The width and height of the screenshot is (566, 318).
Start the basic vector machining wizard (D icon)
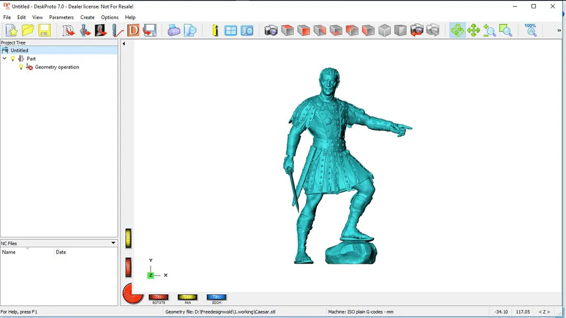[68, 30]
